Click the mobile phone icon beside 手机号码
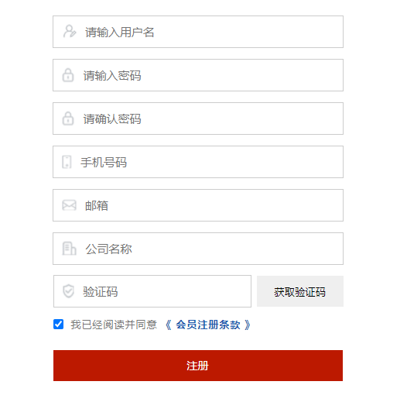The height and width of the screenshot is (402, 407). pos(67,162)
